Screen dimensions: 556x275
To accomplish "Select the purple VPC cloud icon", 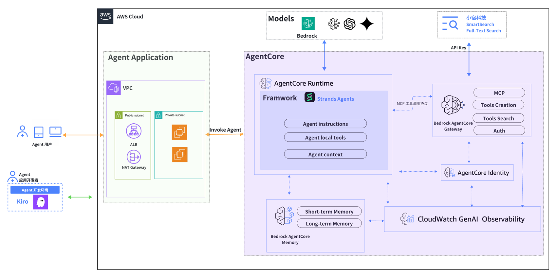I will [x=114, y=88].
